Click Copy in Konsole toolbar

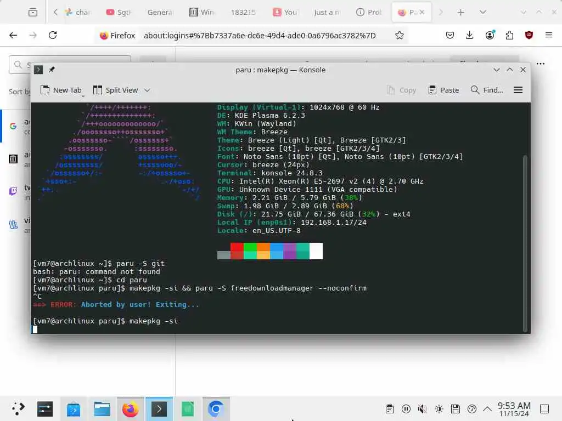tap(401, 90)
